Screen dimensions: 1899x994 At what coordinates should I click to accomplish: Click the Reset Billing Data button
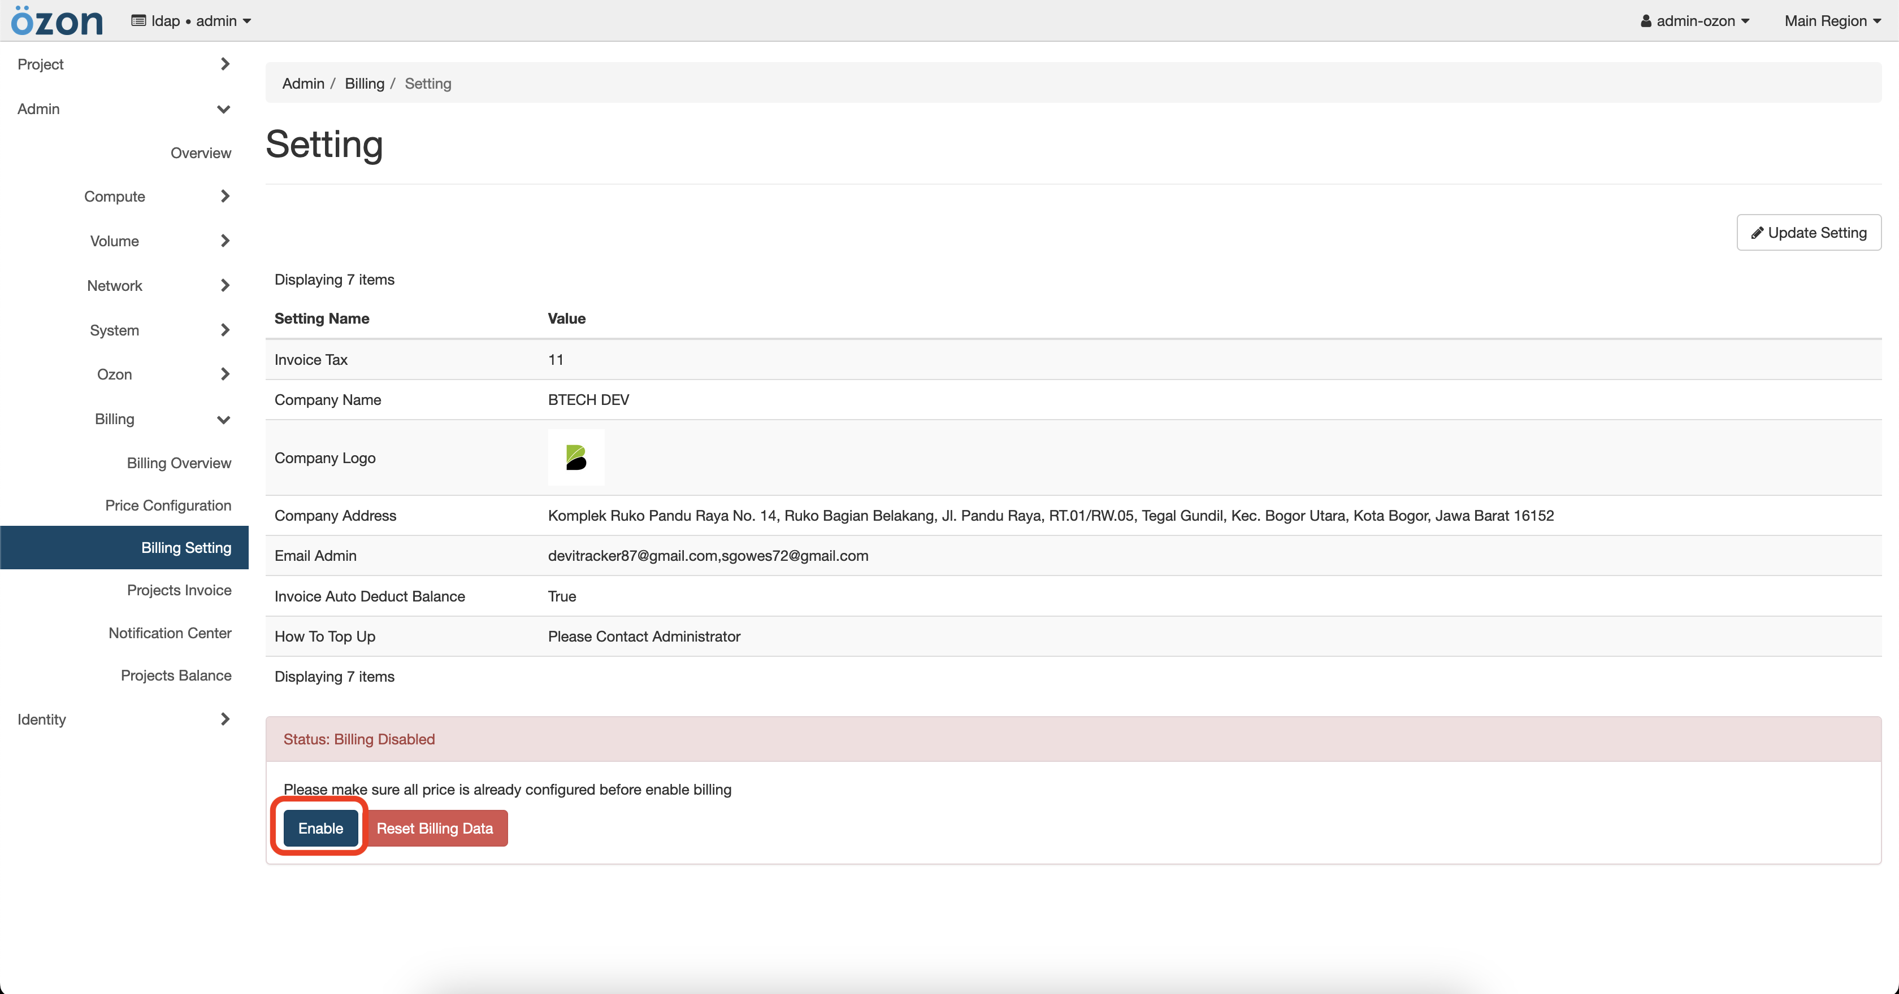[436, 827]
